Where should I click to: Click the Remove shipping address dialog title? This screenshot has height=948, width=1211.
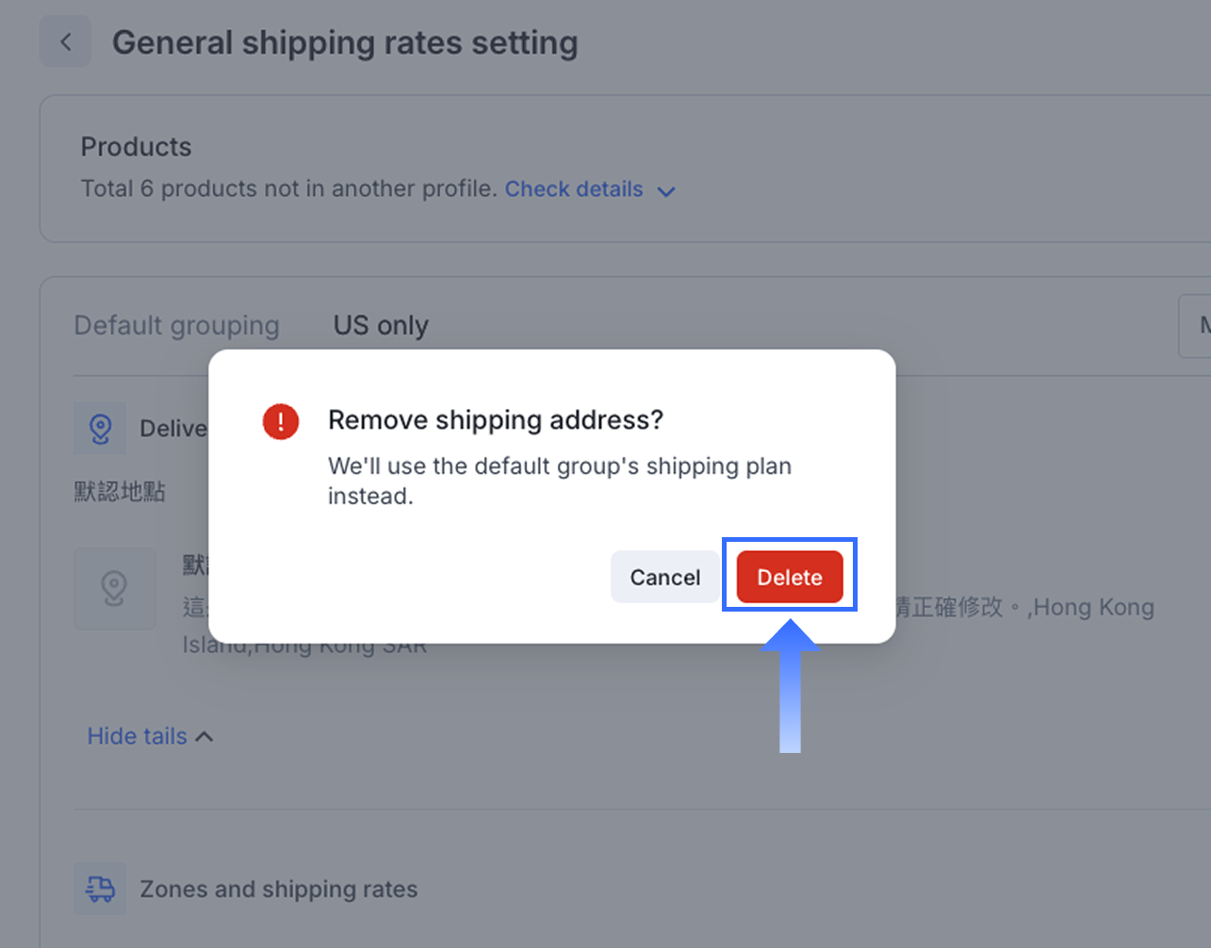pos(496,419)
